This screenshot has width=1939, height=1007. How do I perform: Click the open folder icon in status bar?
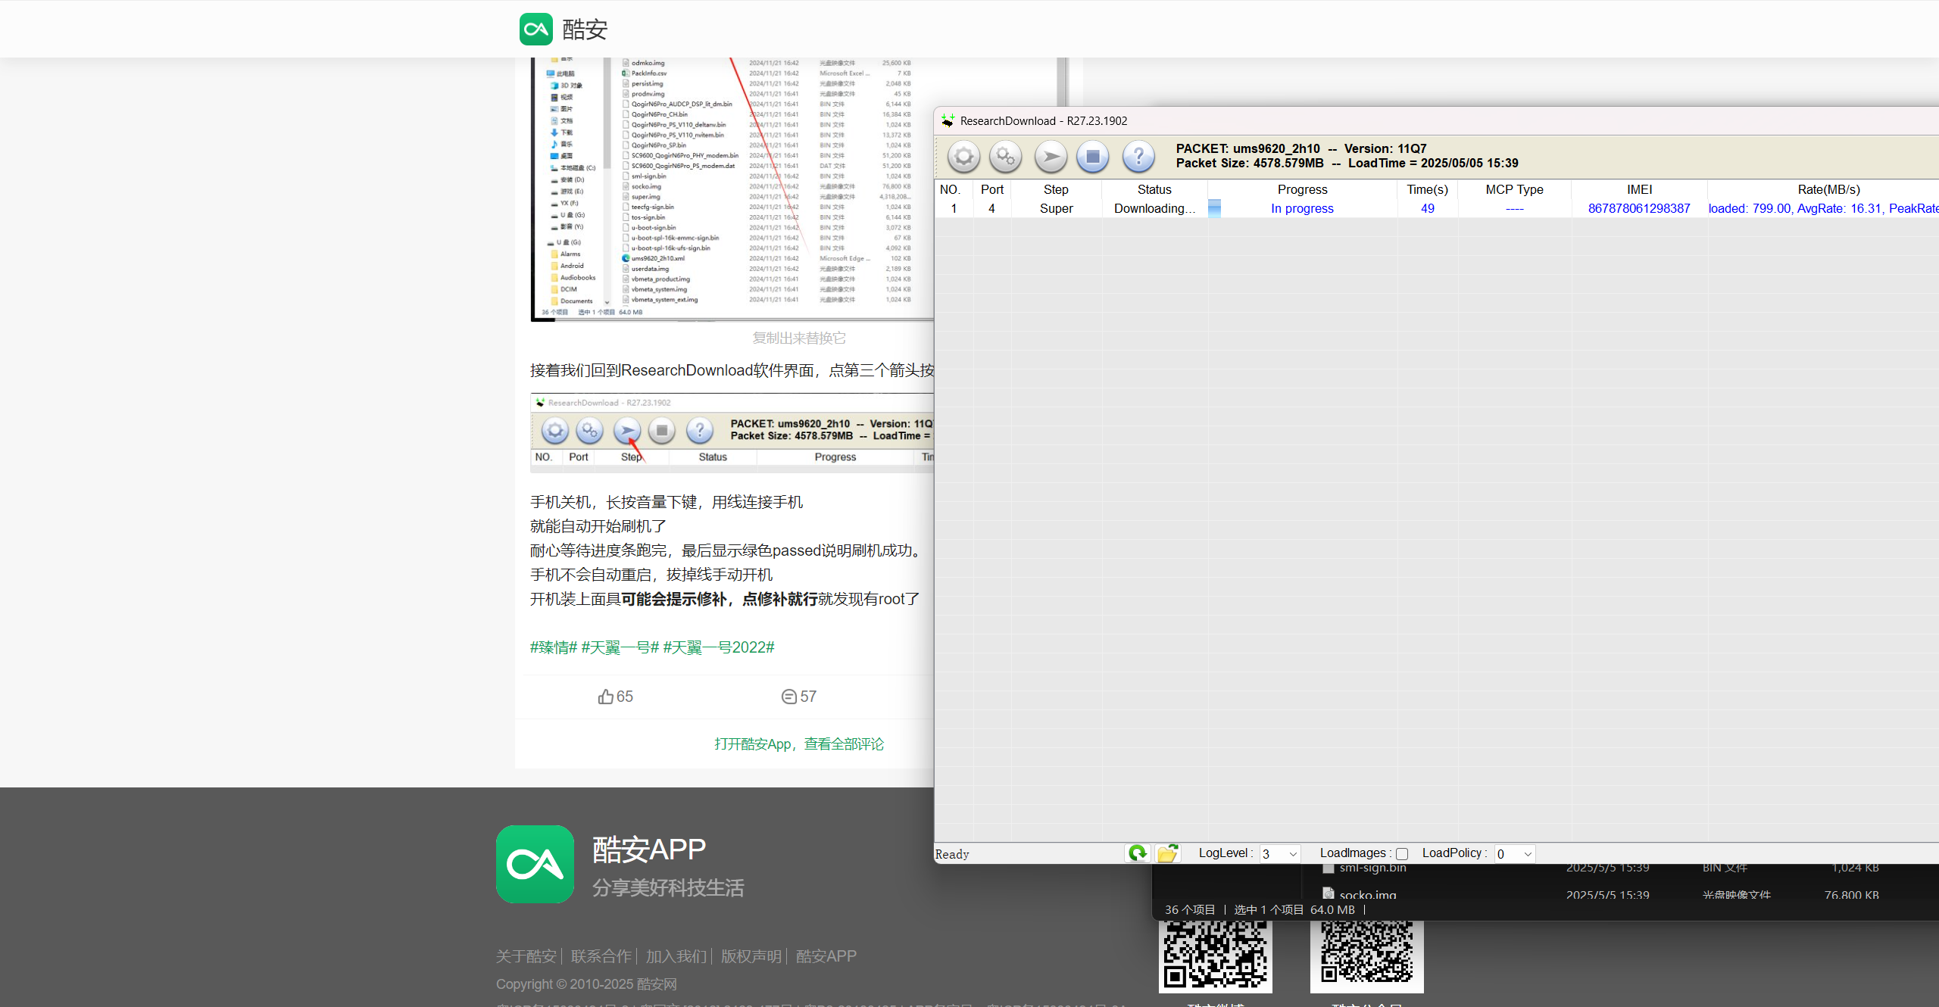tap(1168, 853)
